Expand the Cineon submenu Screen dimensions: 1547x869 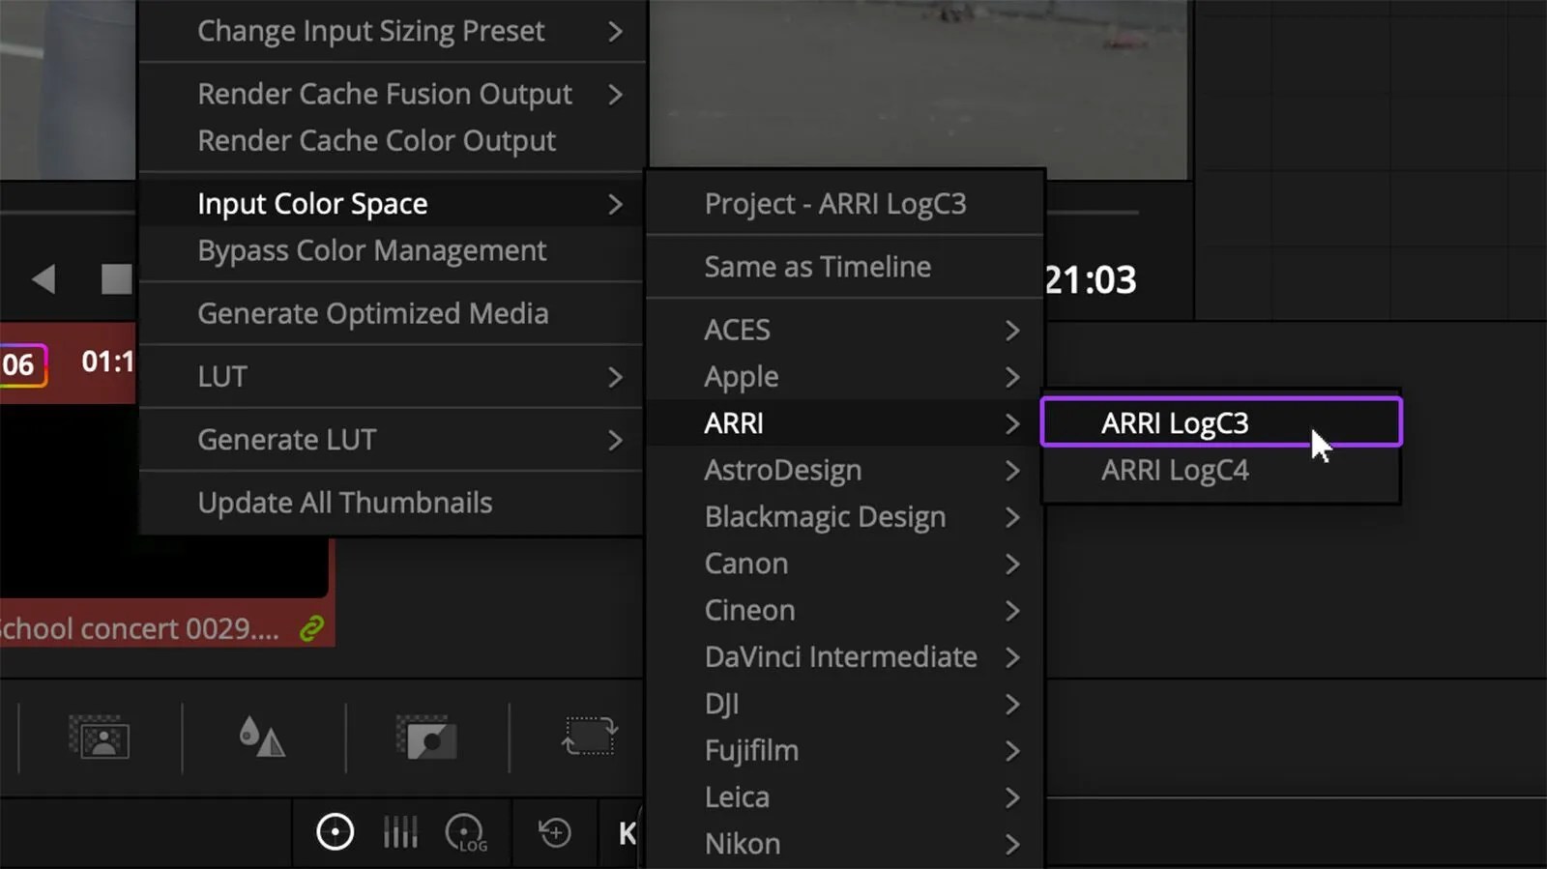click(845, 610)
